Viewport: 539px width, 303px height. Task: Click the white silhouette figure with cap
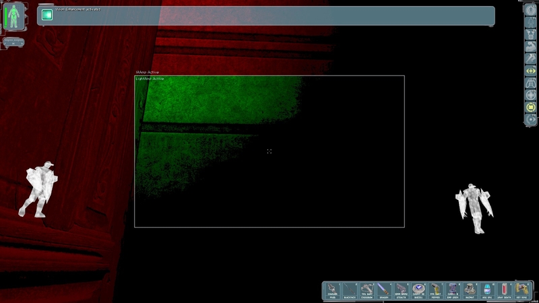(x=38, y=189)
